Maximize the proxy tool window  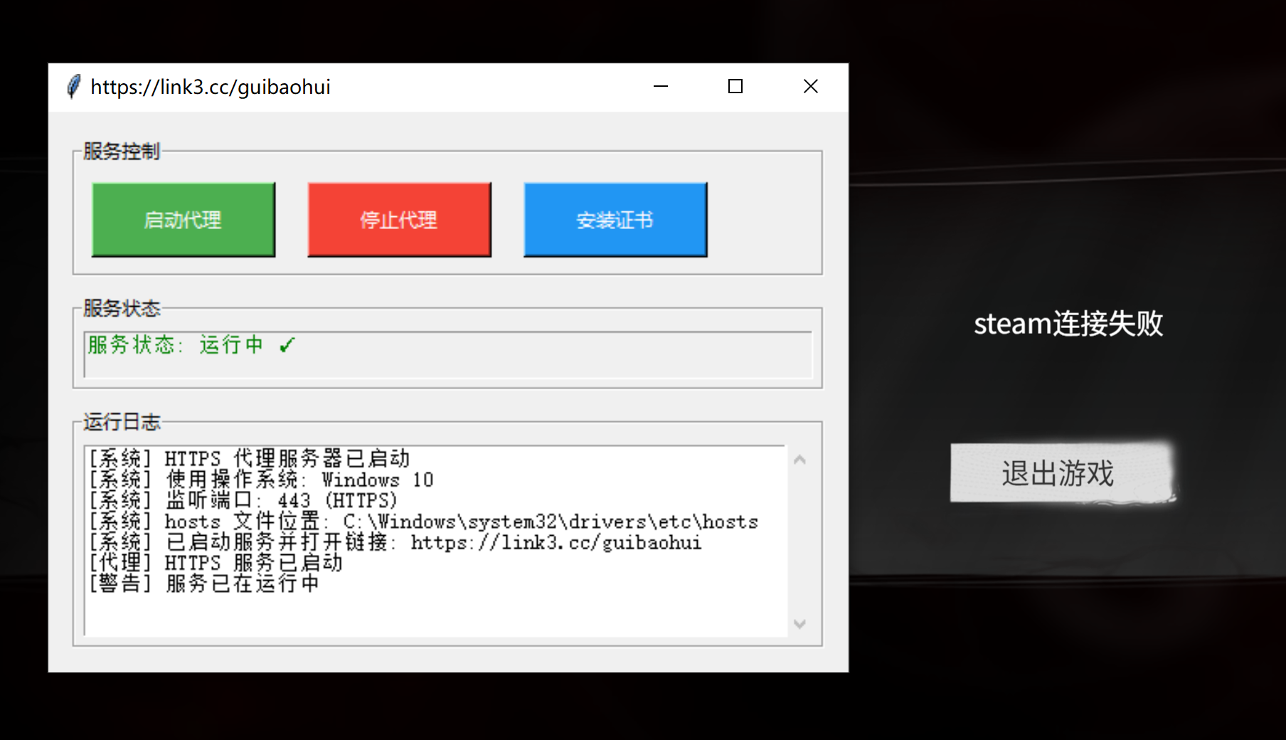point(735,87)
